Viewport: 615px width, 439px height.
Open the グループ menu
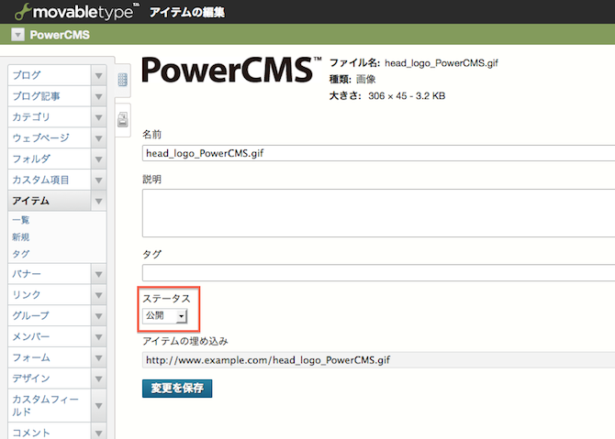50,315
